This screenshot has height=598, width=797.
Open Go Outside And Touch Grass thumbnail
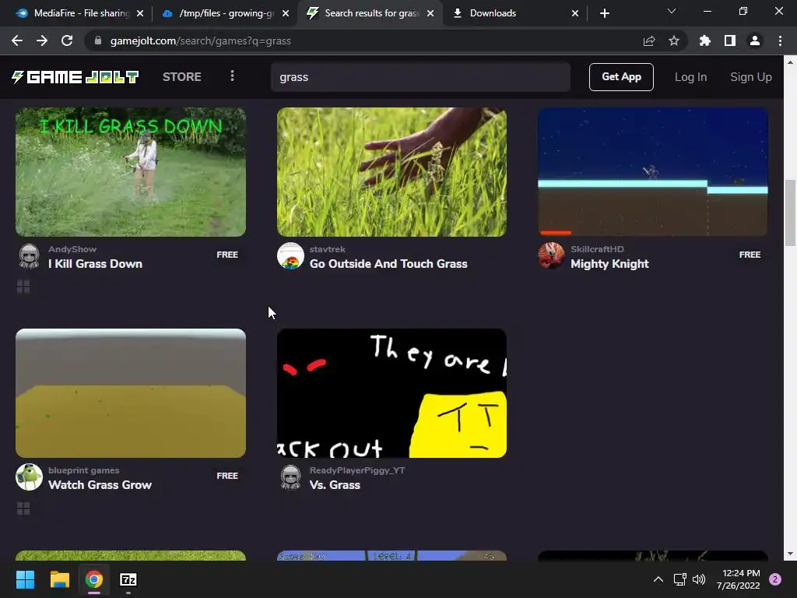tap(391, 172)
